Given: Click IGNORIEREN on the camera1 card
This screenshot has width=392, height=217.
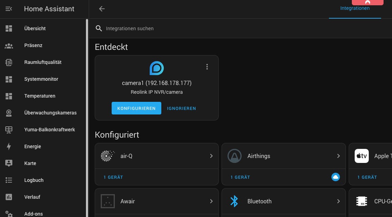Looking at the screenshot, I should [x=181, y=108].
